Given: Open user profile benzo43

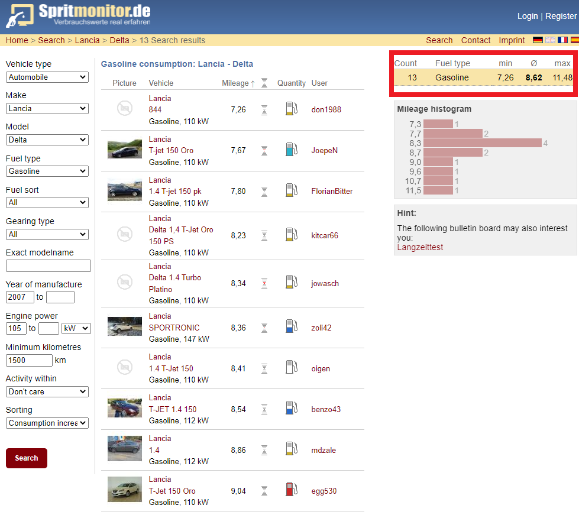Looking at the screenshot, I should click(326, 409).
